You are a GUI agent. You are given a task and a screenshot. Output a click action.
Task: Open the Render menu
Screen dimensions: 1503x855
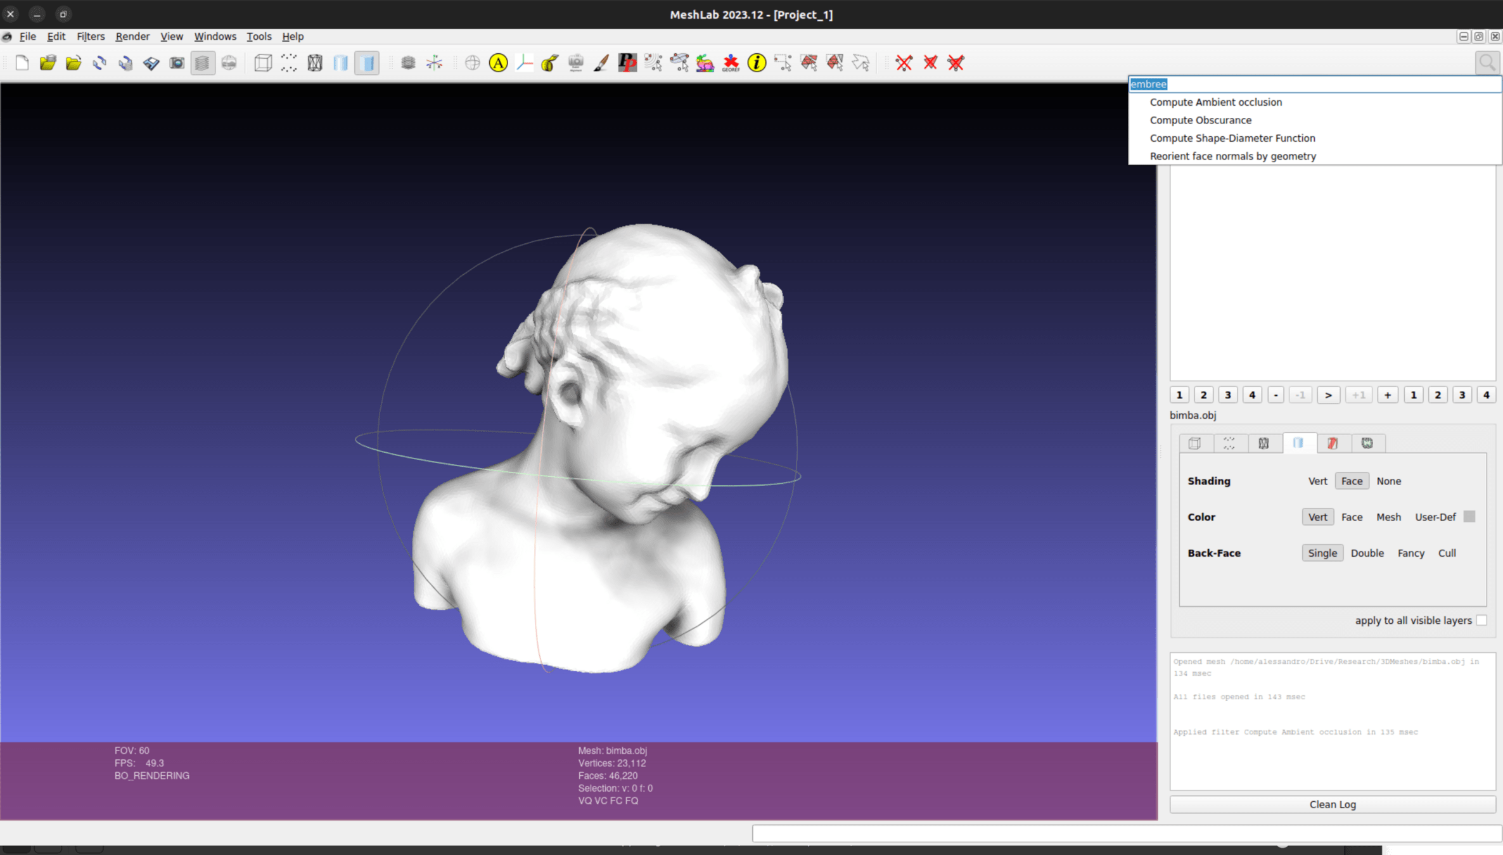tap(132, 36)
